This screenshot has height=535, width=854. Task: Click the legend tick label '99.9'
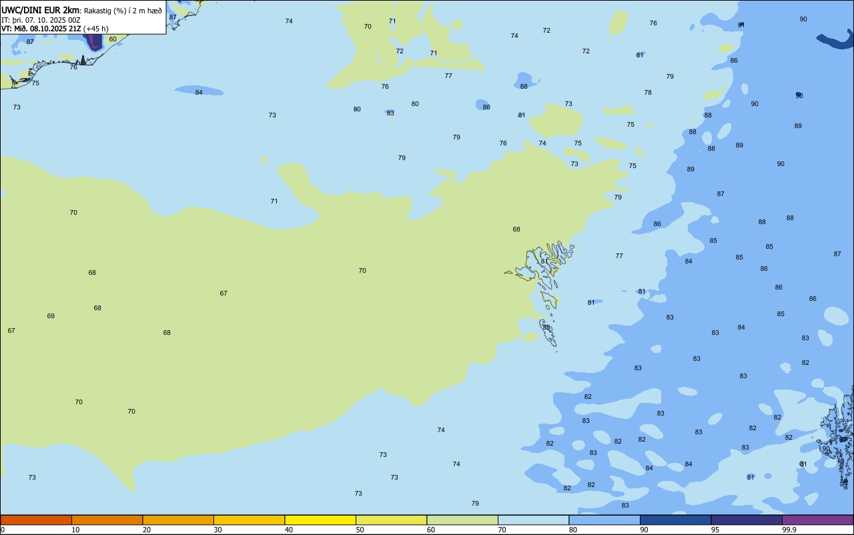pyautogui.click(x=790, y=530)
